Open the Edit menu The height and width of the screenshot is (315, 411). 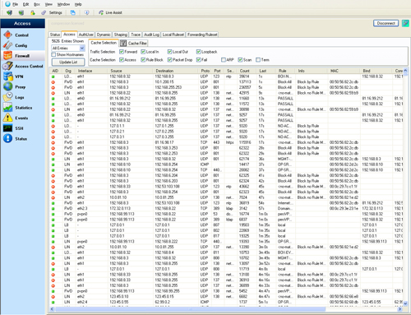[25, 4]
